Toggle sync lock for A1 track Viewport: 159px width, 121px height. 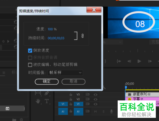87,111
